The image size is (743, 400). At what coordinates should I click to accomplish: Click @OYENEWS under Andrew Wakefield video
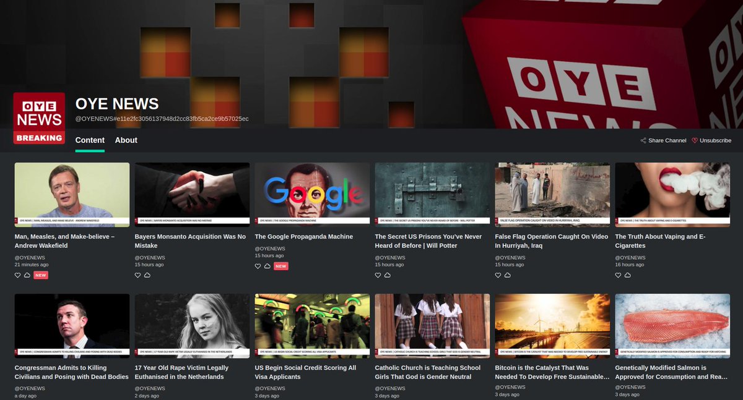30,258
